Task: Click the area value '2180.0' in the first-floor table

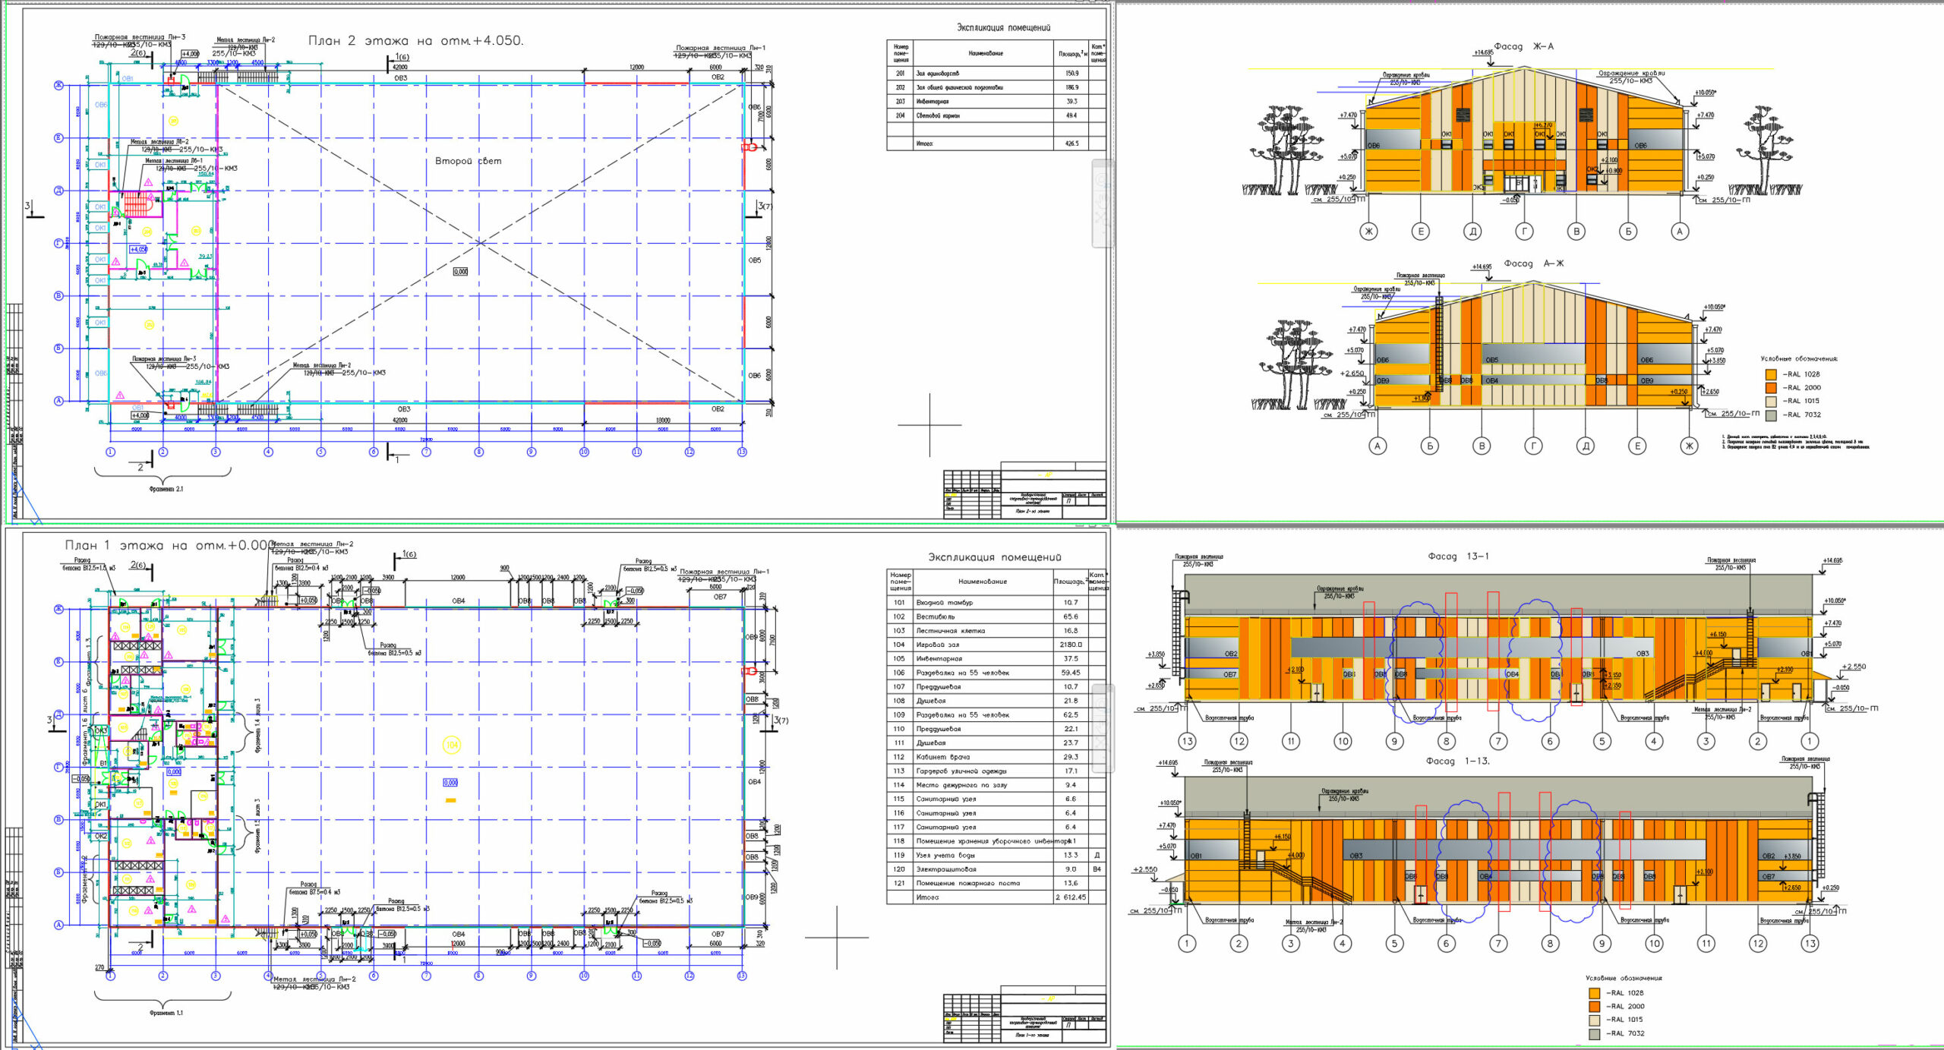Action: 1071,645
